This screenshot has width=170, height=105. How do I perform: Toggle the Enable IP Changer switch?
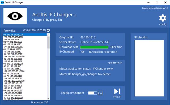click(x=92, y=93)
